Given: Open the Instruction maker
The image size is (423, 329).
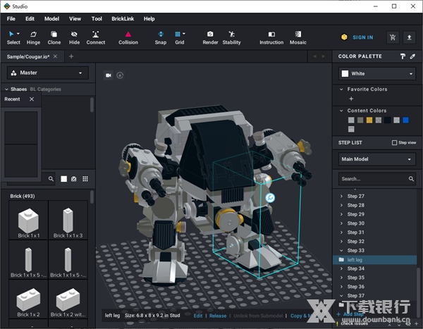Looking at the screenshot, I should [x=271, y=37].
